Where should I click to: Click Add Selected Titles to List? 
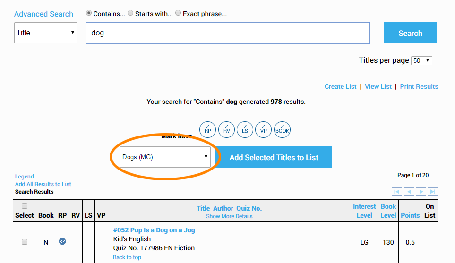[x=274, y=157]
